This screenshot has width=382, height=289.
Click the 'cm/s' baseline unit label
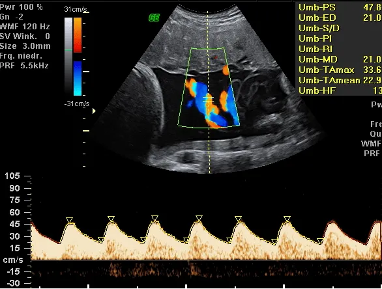point(13,260)
